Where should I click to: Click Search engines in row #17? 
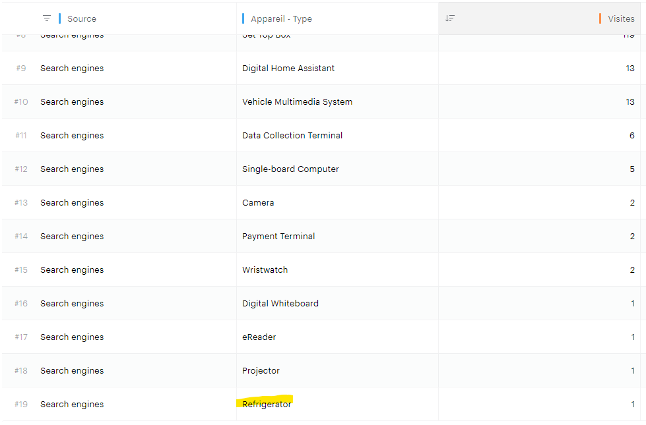tap(72, 337)
